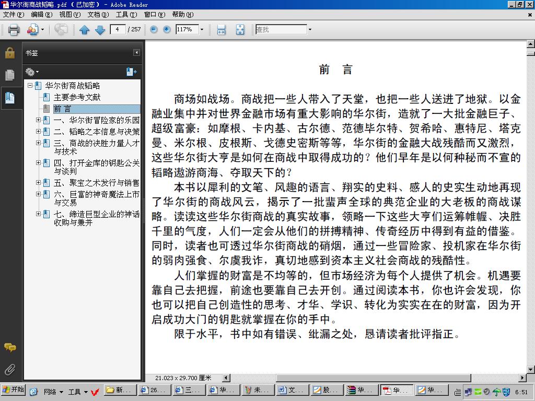Zoom out with the minus button

click(x=154, y=29)
